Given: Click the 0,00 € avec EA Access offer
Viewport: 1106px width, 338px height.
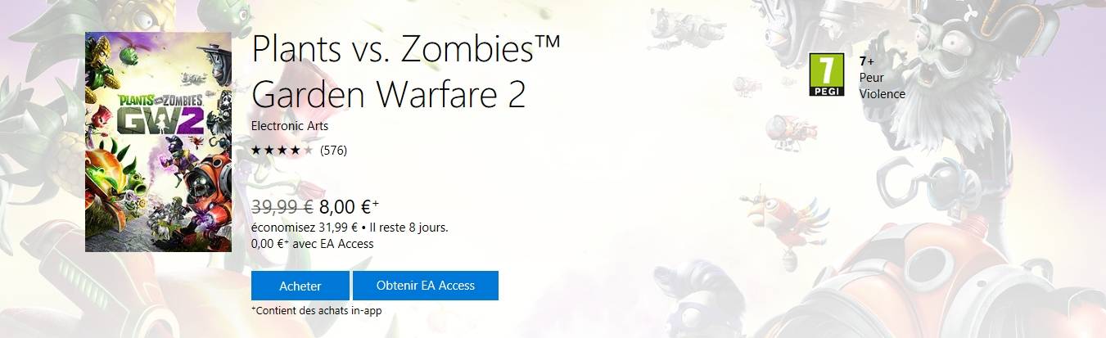Looking at the screenshot, I should [313, 244].
